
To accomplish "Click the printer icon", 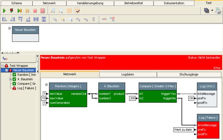I will click(x=218, y=11).
